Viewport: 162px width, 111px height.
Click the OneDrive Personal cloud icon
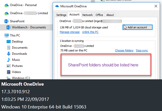point(7,5)
